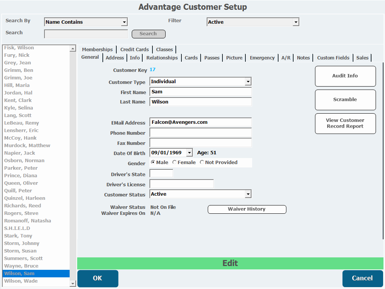This screenshot has width=385, height=289.
Task: Confirm with the OK button
Action: click(x=98, y=278)
